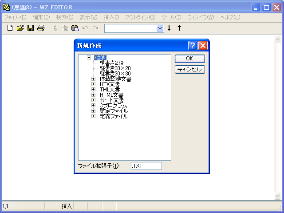This screenshot has width=284, height=213.
Task: Open the 編集(E) menu
Action: (41, 17)
